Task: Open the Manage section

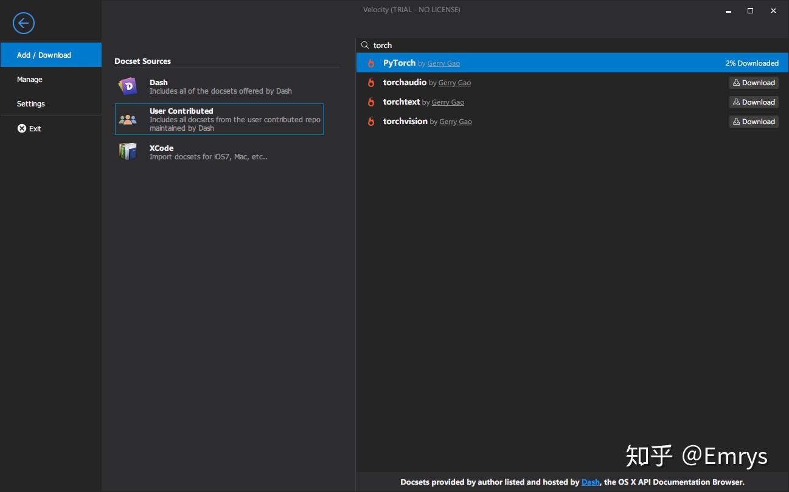Action: (30, 80)
